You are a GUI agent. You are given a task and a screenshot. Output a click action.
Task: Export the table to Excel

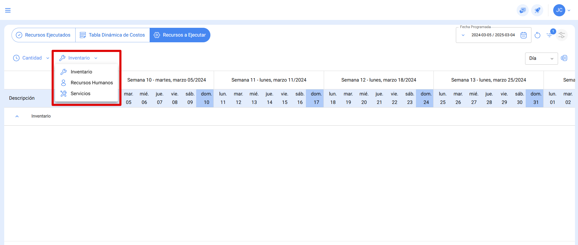pyautogui.click(x=564, y=58)
